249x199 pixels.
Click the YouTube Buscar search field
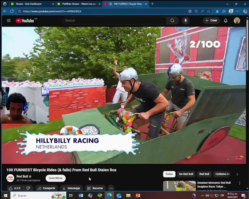[114, 20]
